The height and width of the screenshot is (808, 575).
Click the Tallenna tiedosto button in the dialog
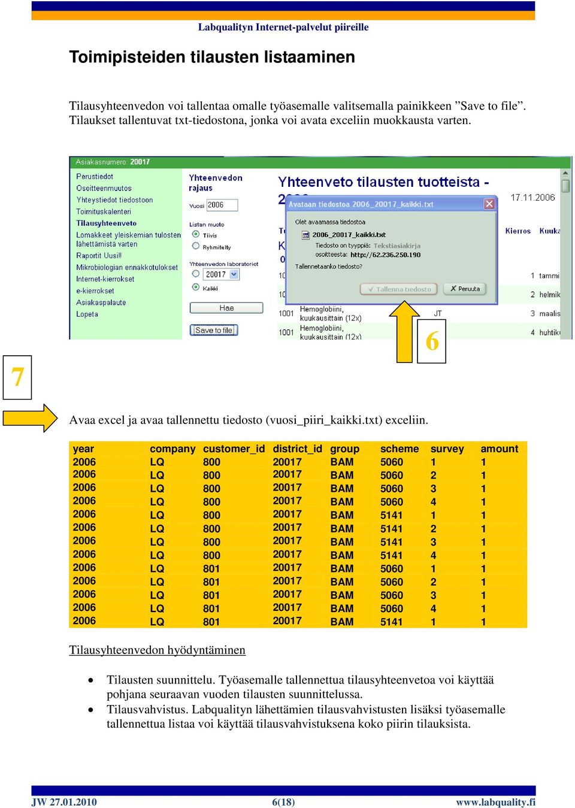pyautogui.click(x=399, y=289)
